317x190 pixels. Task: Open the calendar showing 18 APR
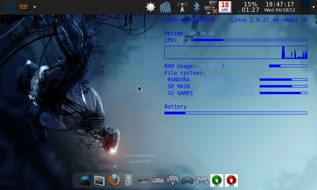tap(225, 7)
